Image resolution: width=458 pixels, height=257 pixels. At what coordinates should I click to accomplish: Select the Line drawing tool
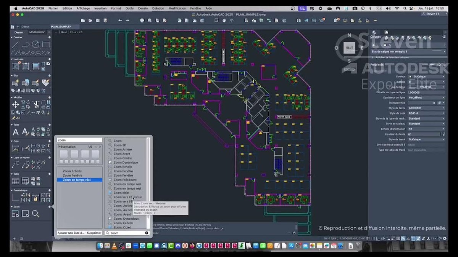[15, 44]
